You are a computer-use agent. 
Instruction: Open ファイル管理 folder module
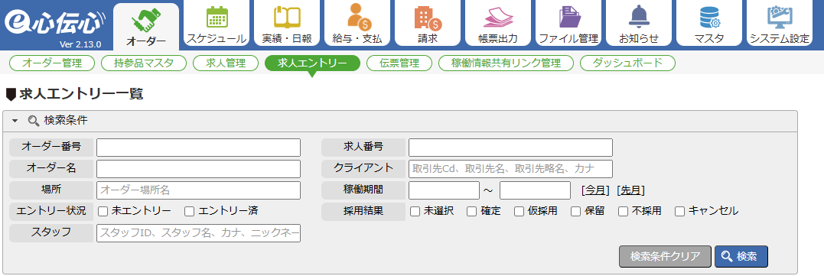(x=568, y=23)
